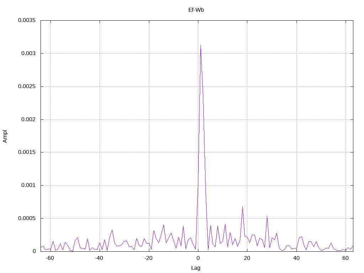This screenshot has height=273, width=364.
Task: Click the x-axis tick label -40
Action: coord(99,258)
